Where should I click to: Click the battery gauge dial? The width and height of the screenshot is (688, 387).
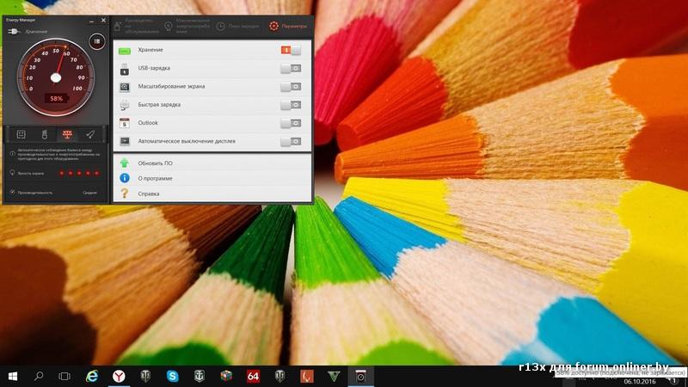point(56,77)
